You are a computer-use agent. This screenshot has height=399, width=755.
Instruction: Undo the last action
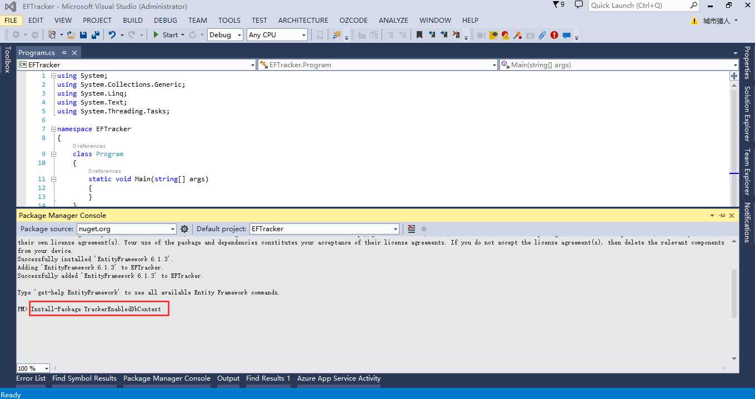112,34
